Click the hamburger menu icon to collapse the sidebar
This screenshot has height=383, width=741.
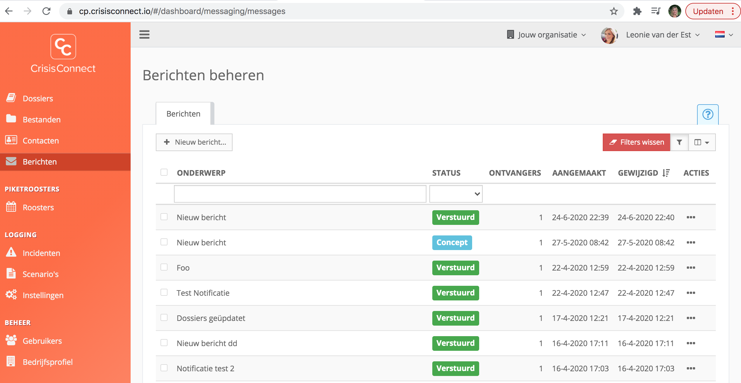(144, 35)
